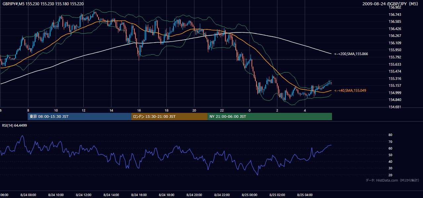
Task: Click the 8/25 04:00 time axis label
Action: click(x=305, y=195)
